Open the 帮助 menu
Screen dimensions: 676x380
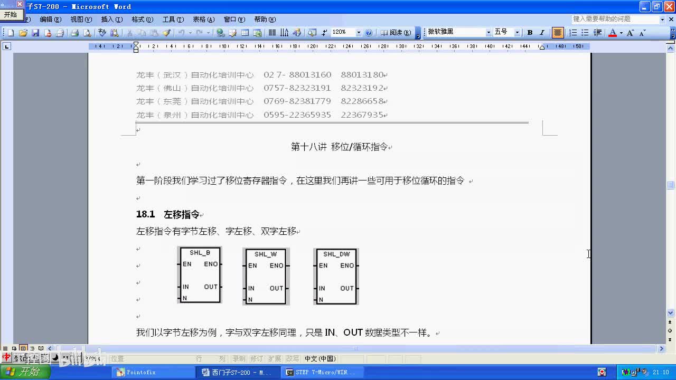click(x=265, y=19)
